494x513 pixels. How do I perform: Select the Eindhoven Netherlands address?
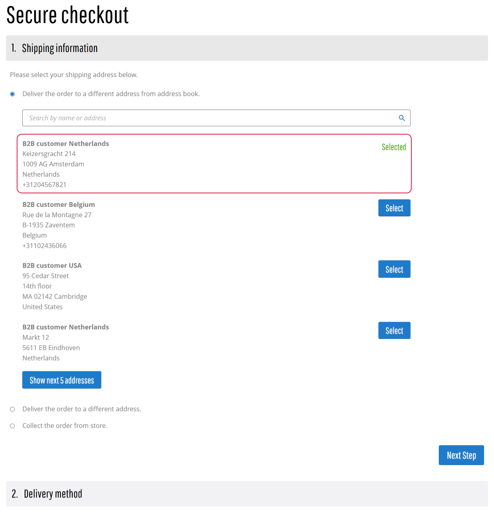(394, 330)
